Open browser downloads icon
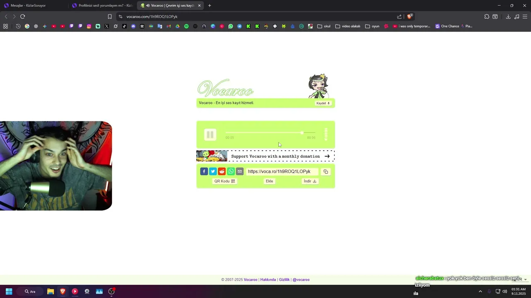This screenshot has height=298, width=531. (508, 17)
